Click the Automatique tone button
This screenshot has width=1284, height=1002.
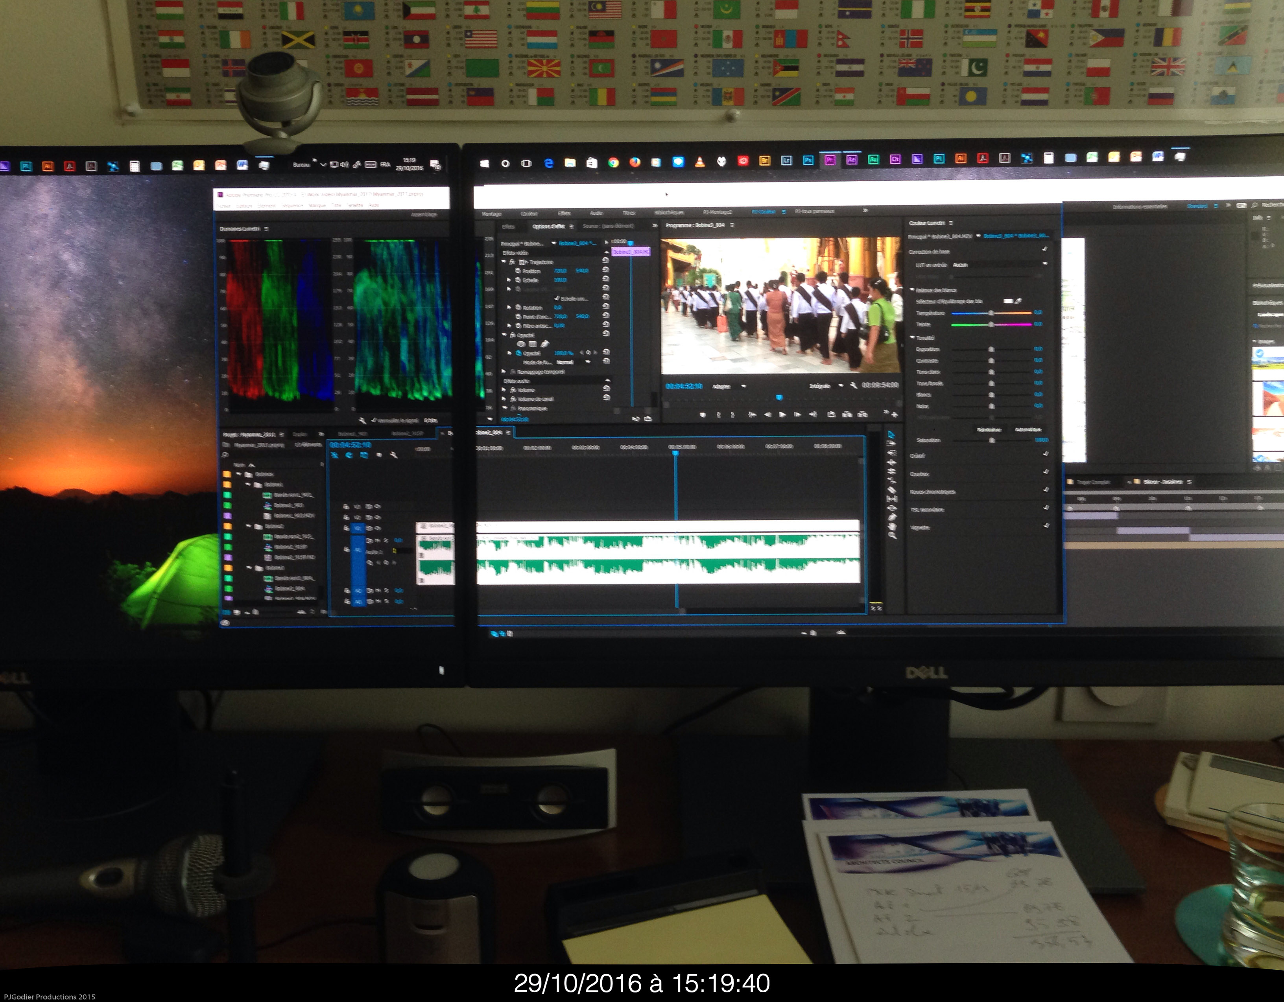[x=1028, y=429]
